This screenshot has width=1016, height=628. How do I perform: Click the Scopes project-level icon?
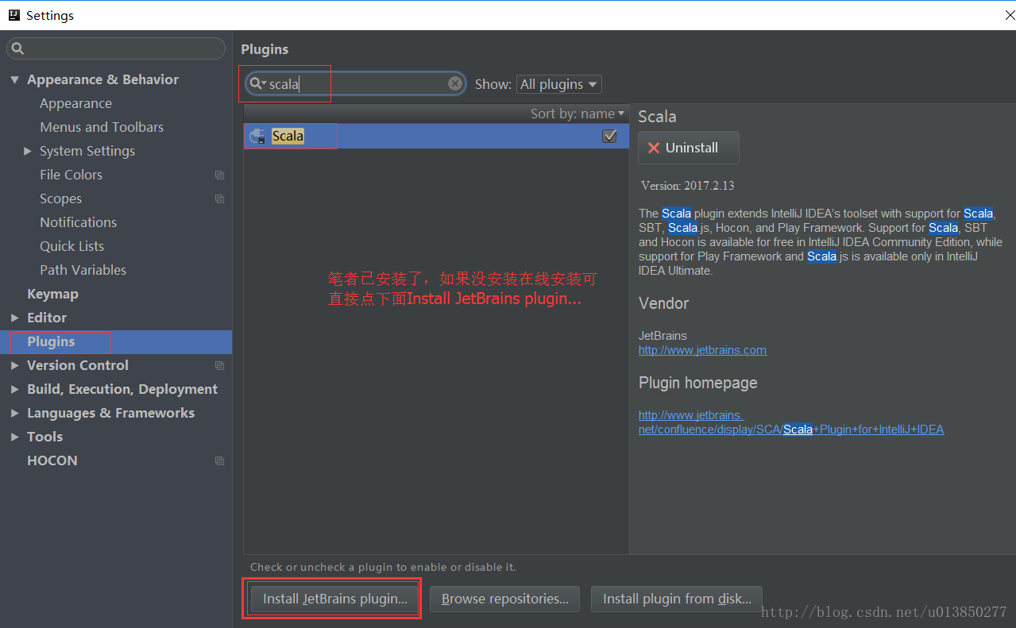219,198
